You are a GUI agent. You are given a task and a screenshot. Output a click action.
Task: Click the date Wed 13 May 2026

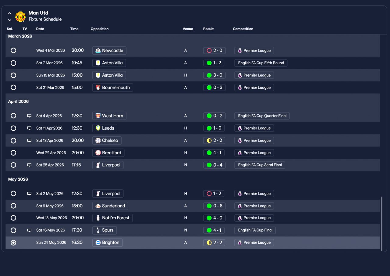tap(51, 218)
